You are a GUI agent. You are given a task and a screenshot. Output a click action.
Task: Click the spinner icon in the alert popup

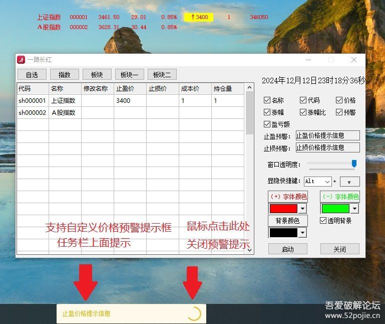point(194,313)
